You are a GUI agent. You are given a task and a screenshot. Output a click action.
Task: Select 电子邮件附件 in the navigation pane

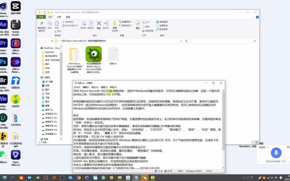coord(50,56)
